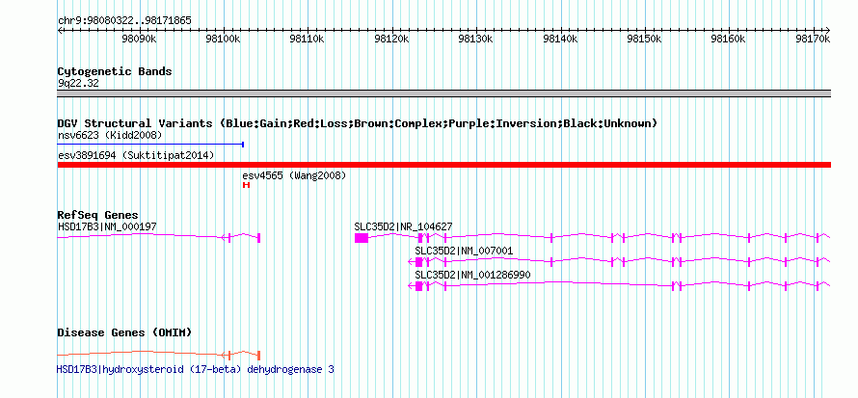Click the orange OMIM HSD17B3 gene glyph

pyautogui.click(x=159, y=355)
